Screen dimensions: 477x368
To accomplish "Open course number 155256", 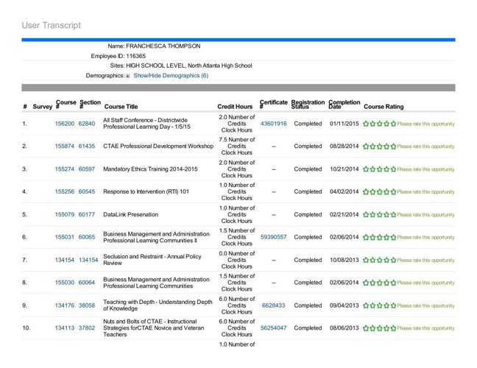I will pos(65,191).
